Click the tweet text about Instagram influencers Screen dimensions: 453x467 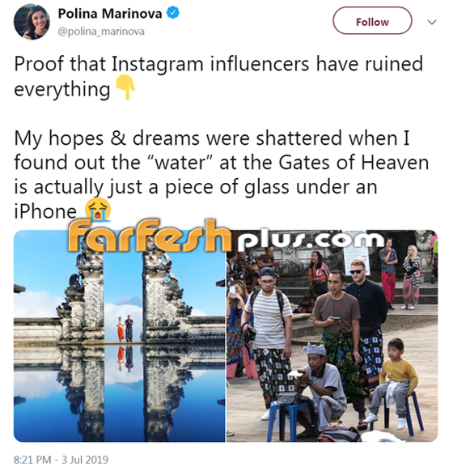coord(218,76)
